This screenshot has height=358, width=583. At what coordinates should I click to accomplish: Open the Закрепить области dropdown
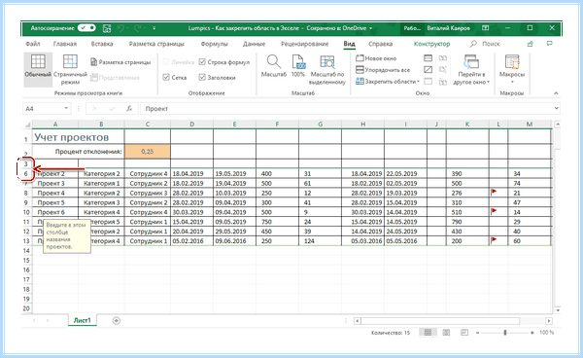point(388,82)
